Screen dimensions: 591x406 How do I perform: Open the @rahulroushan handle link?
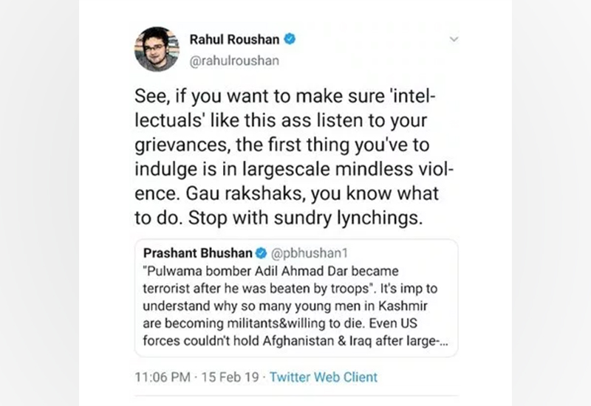point(235,61)
